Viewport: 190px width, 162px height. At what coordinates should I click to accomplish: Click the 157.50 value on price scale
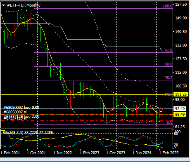181,5
